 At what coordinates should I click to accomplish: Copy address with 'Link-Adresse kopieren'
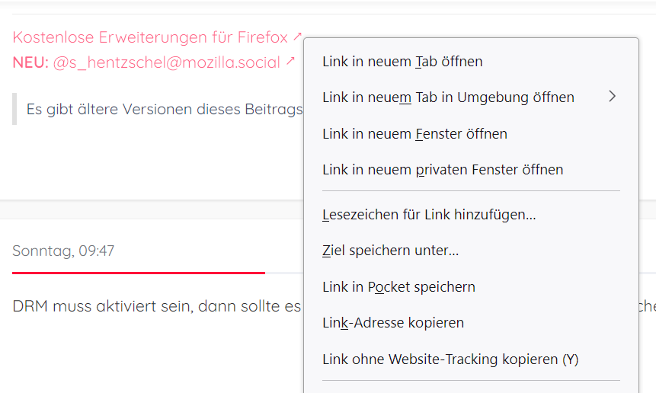coord(393,323)
